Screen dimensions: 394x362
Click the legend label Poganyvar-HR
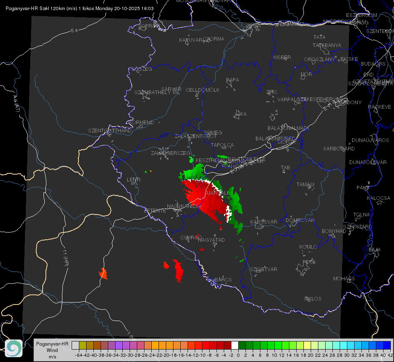52,343
